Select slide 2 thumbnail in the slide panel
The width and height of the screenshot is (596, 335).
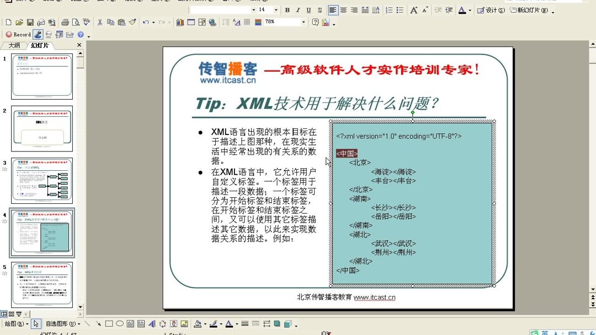41,128
